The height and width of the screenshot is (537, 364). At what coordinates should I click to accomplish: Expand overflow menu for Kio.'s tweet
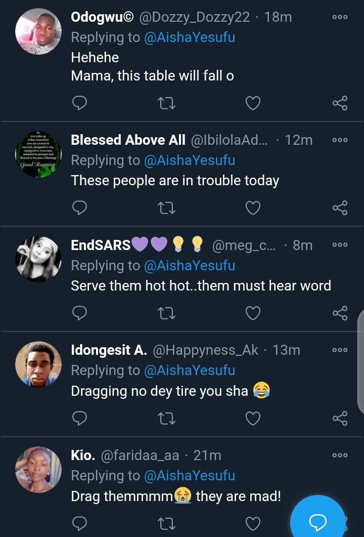(x=340, y=456)
